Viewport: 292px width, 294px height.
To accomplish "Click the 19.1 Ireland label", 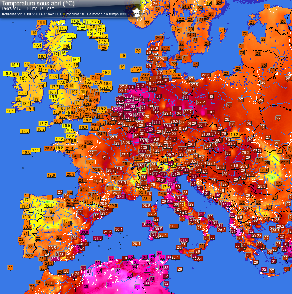I will 30,109.
